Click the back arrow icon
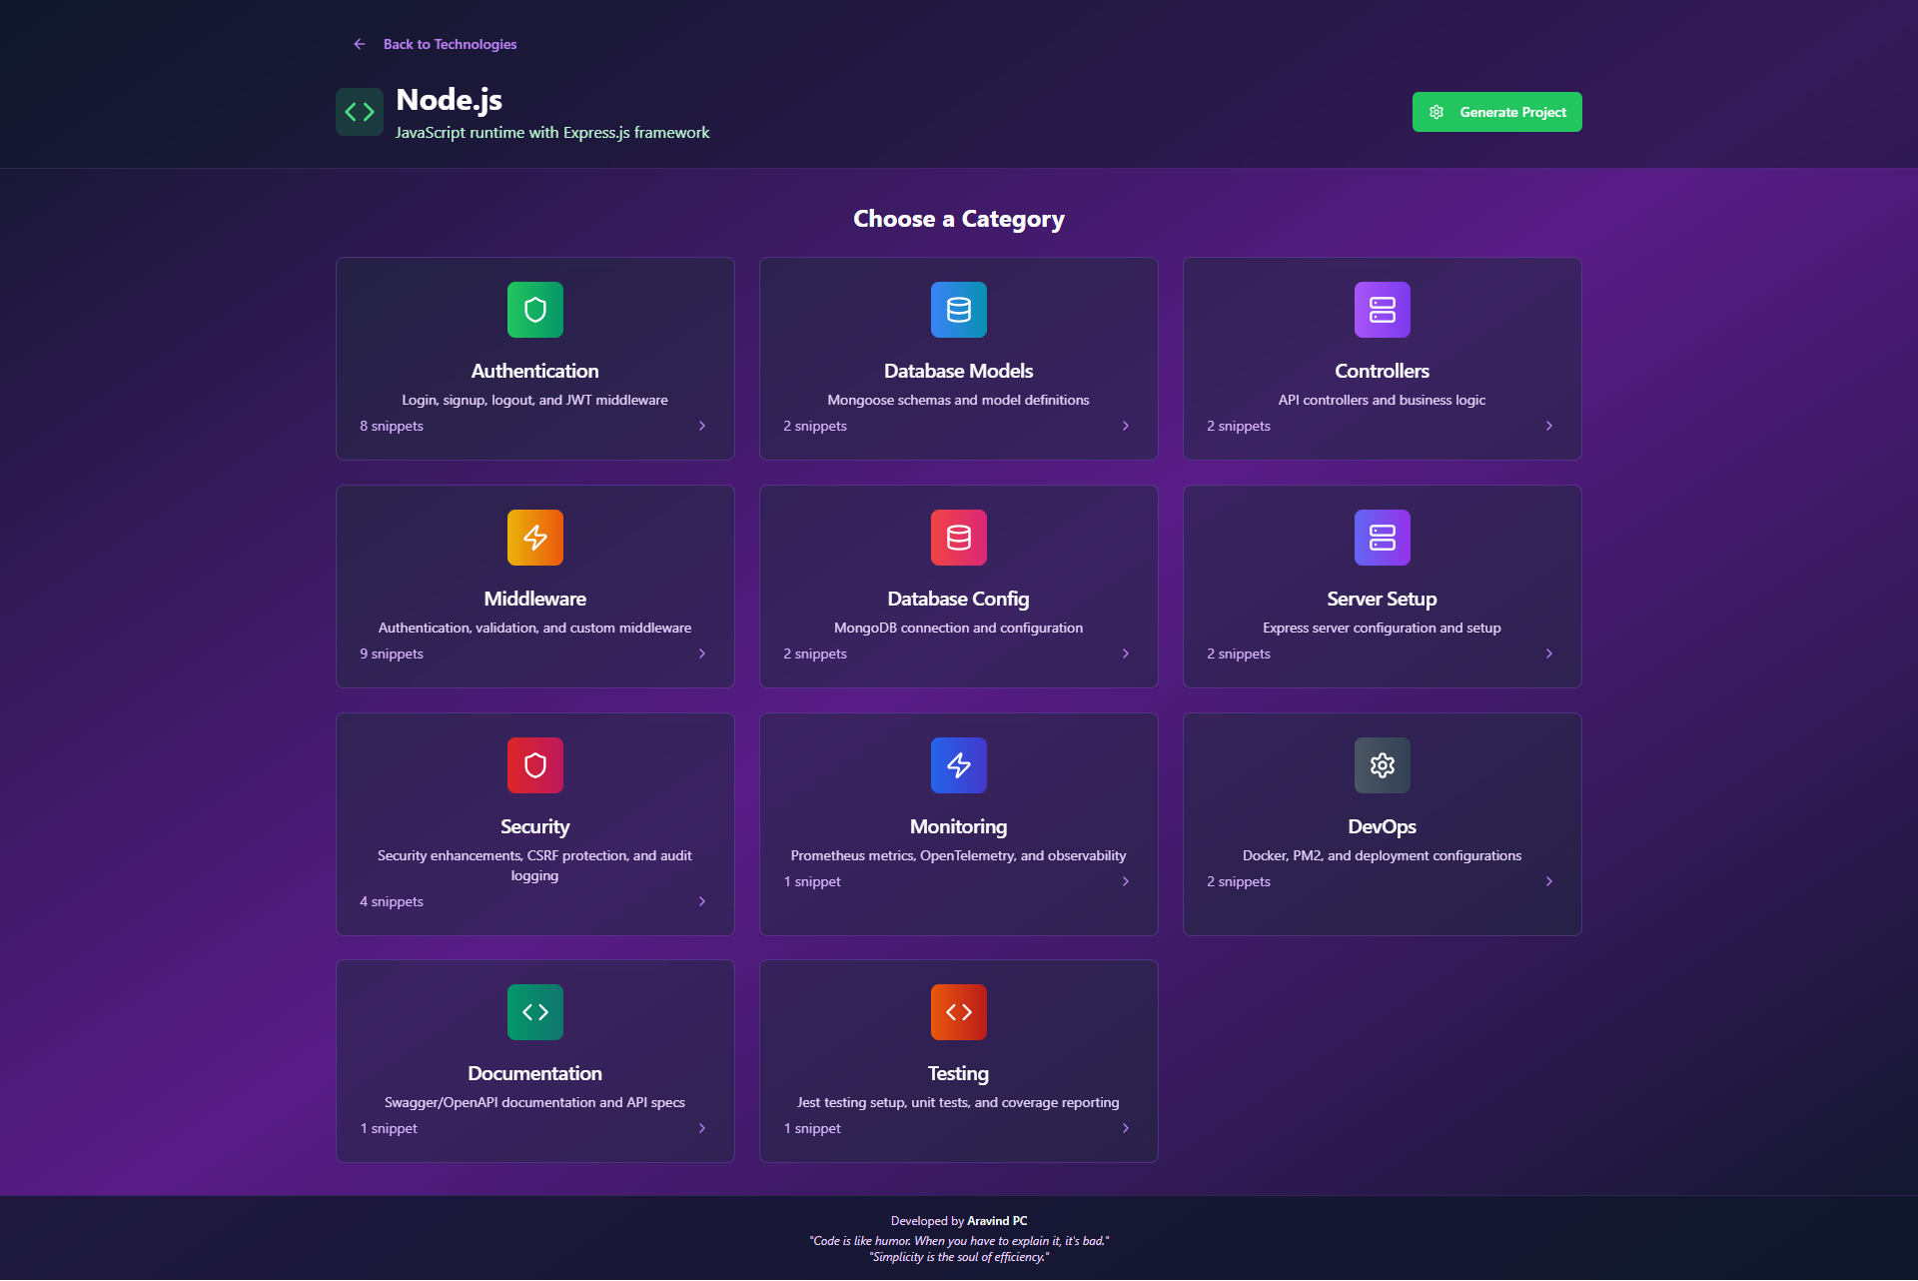The height and width of the screenshot is (1281, 1918). pos(360,44)
